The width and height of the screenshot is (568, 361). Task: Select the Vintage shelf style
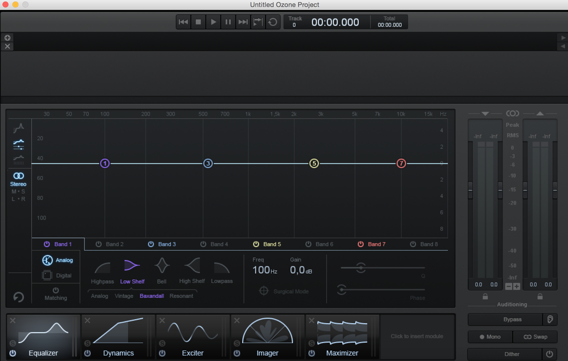click(124, 296)
